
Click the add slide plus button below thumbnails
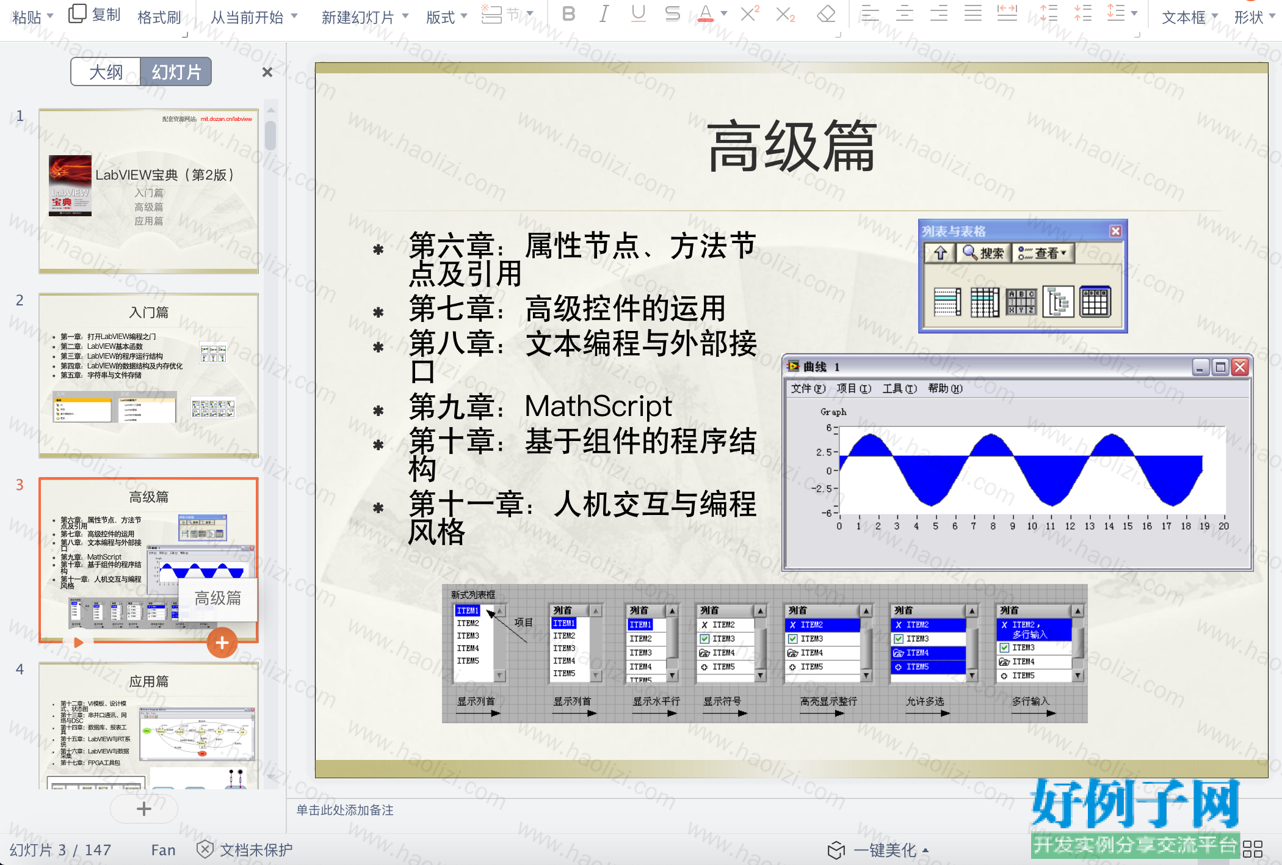tap(144, 809)
